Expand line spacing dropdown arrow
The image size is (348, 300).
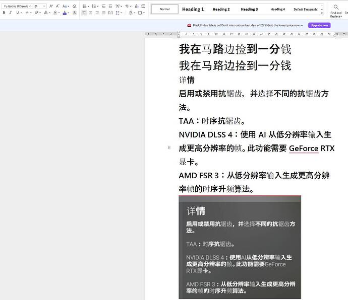click(121, 13)
